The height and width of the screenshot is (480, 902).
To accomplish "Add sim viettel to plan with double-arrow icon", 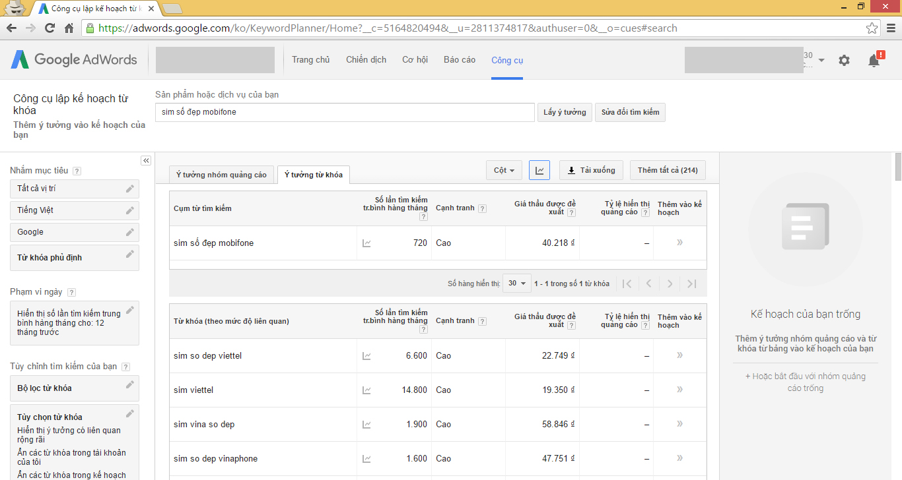I will tap(679, 390).
